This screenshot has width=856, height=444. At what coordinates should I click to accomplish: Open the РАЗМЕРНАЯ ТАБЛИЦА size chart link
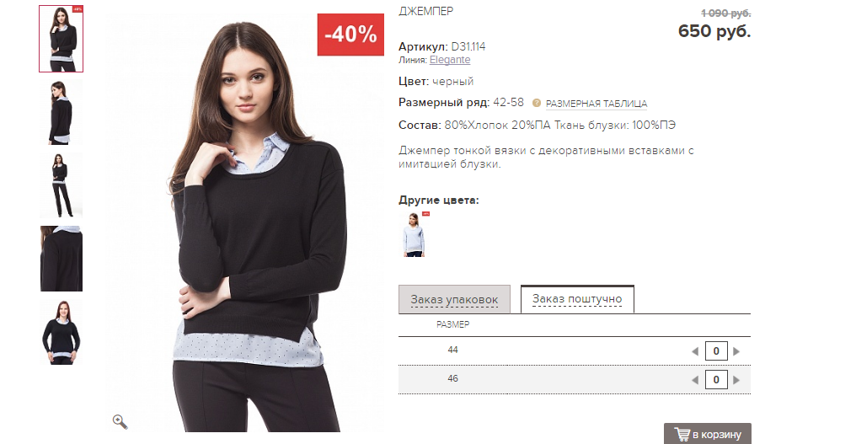coord(597,104)
